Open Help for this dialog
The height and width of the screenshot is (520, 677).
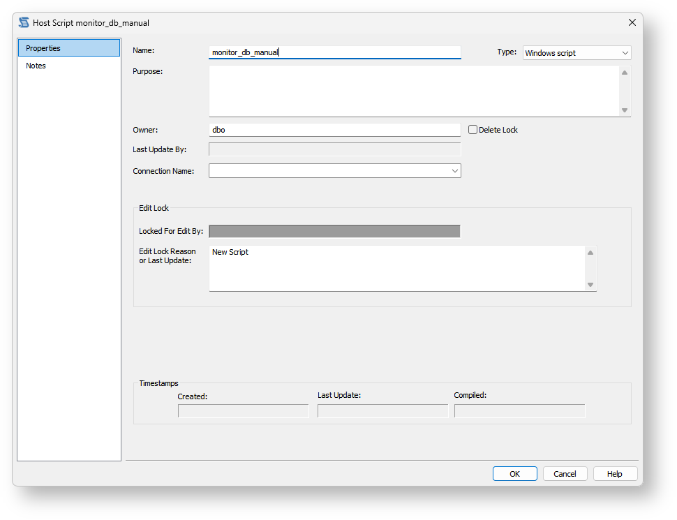click(x=615, y=474)
